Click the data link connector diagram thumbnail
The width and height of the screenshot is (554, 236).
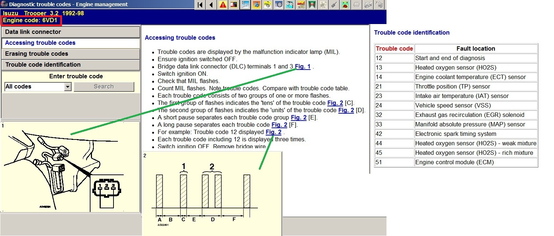point(70,166)
